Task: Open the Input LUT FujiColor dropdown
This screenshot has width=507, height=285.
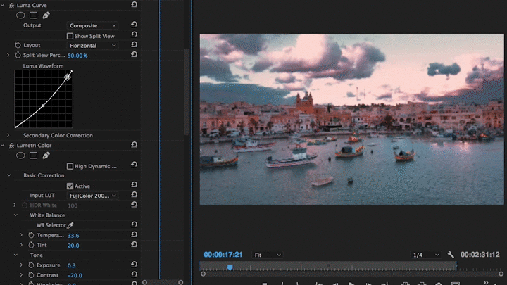Action: (93, 196)
